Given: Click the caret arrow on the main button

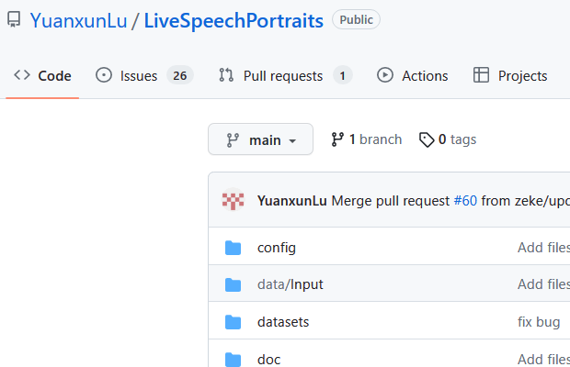Looking at the screenshot, I should (292, 140).
